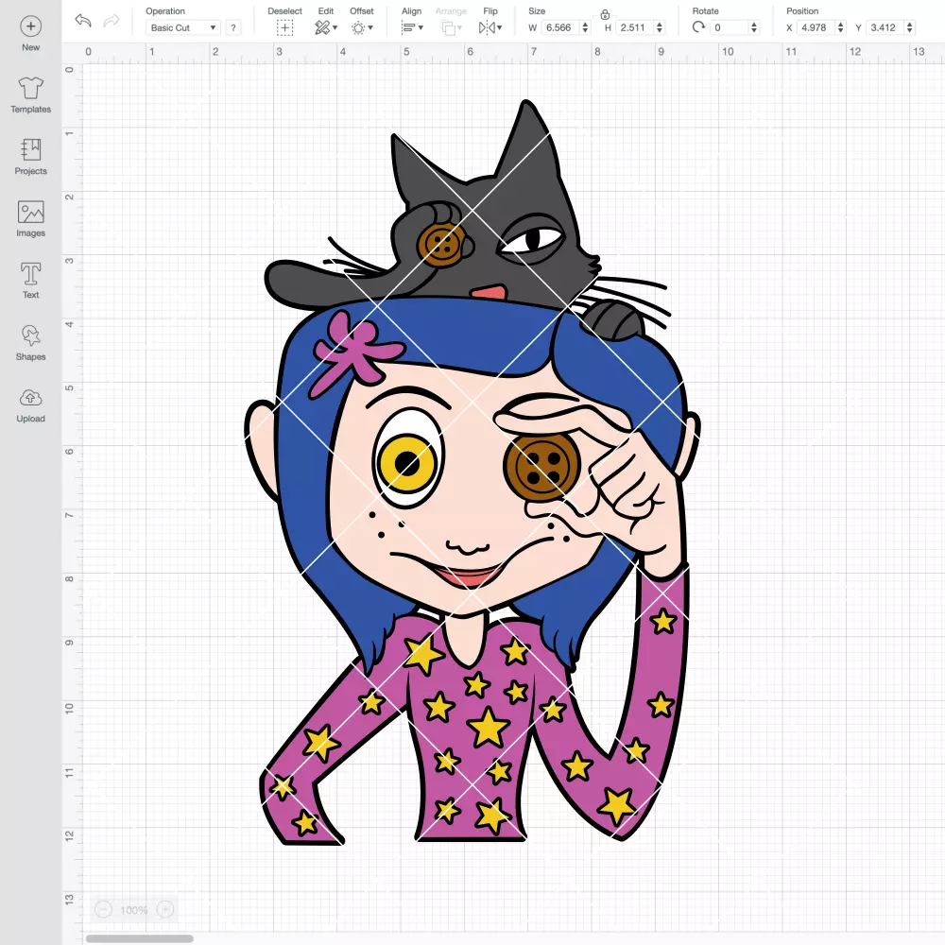Decrease height with stepper down arrow

point(660,31)
